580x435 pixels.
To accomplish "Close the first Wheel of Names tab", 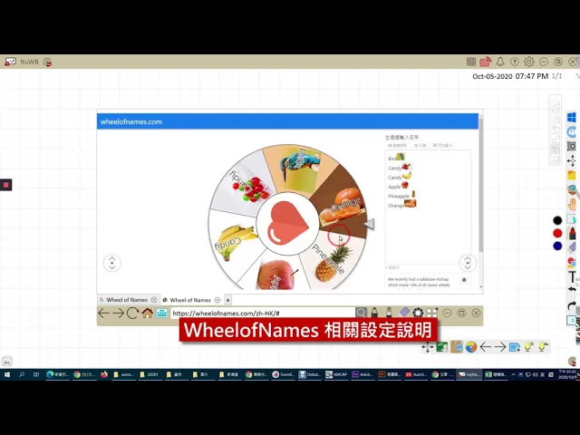I will [154, 300].
